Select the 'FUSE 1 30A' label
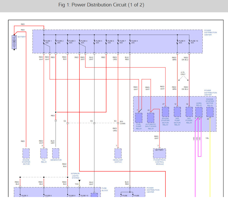228x206 pixels. [x=48, y=42]
